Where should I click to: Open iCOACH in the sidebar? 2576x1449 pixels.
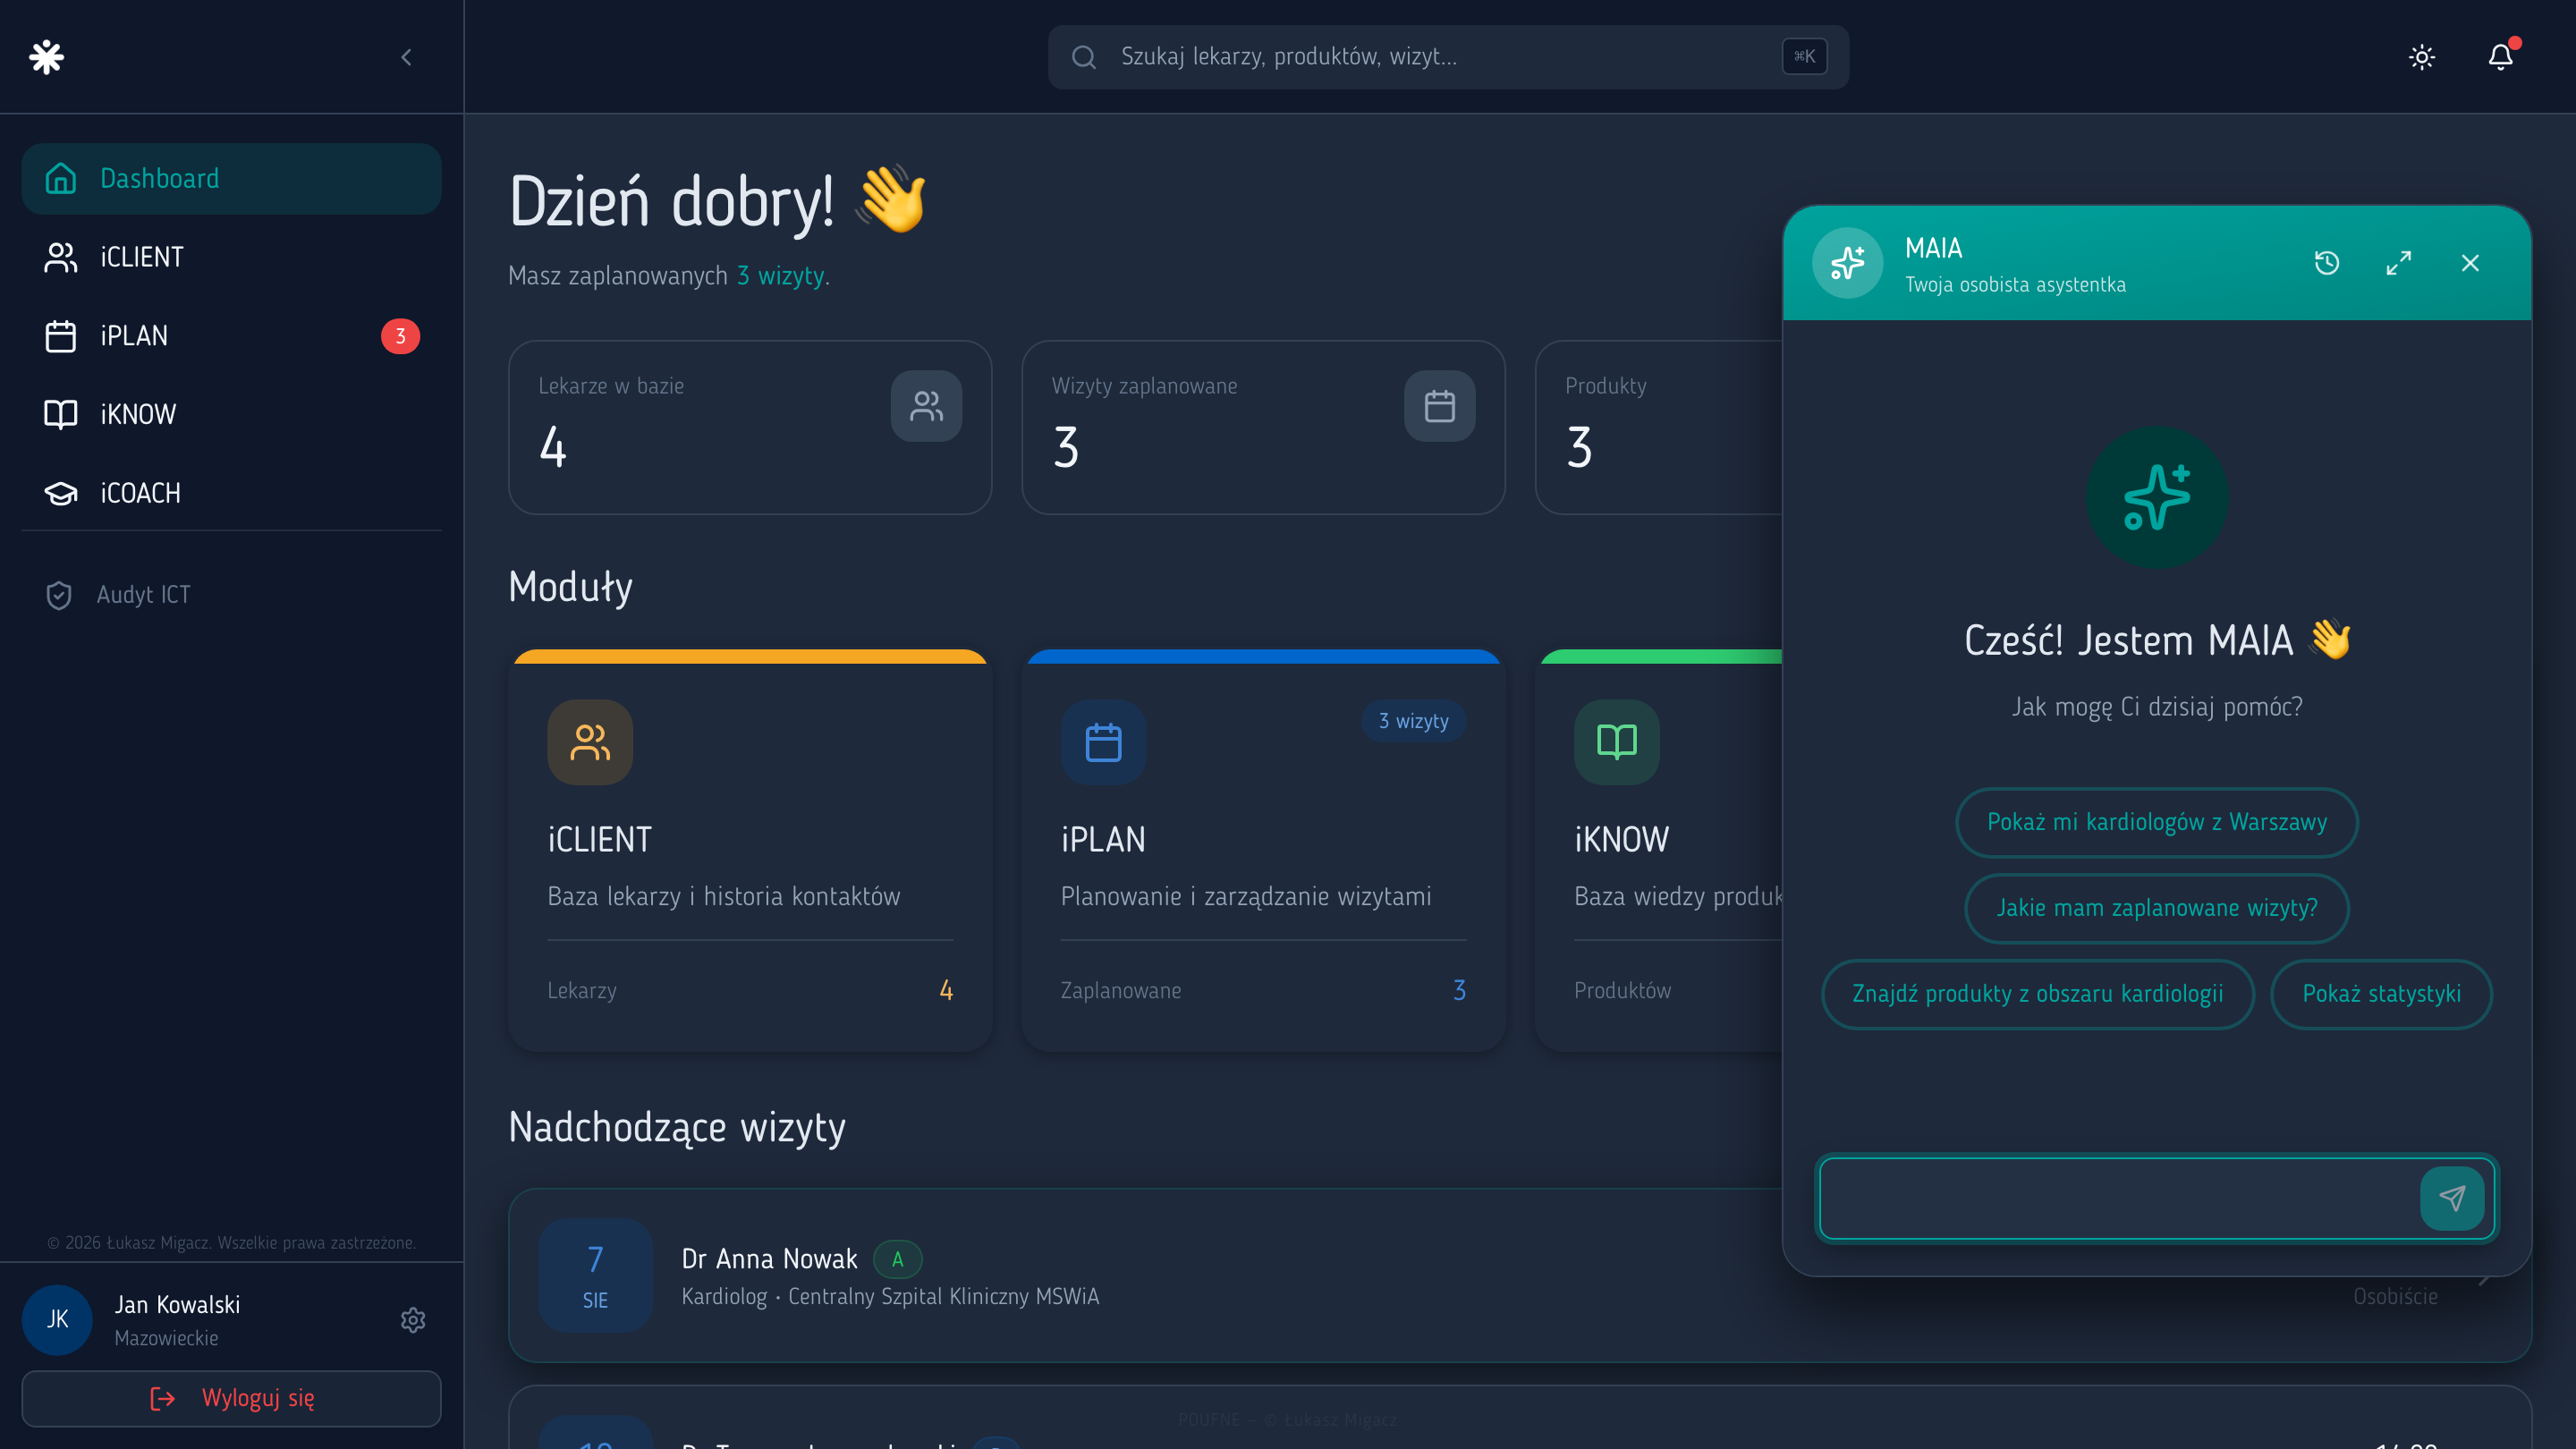[x=231, y=493]
